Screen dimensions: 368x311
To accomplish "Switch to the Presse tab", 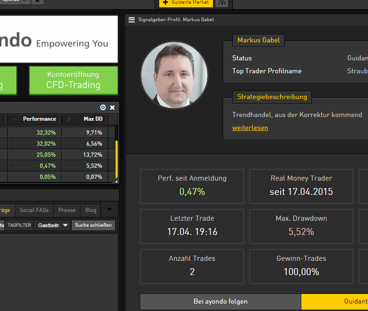I will pyautogui.click(x=67, y=210).
